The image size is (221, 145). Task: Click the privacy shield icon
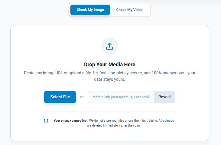click(46, 121)
